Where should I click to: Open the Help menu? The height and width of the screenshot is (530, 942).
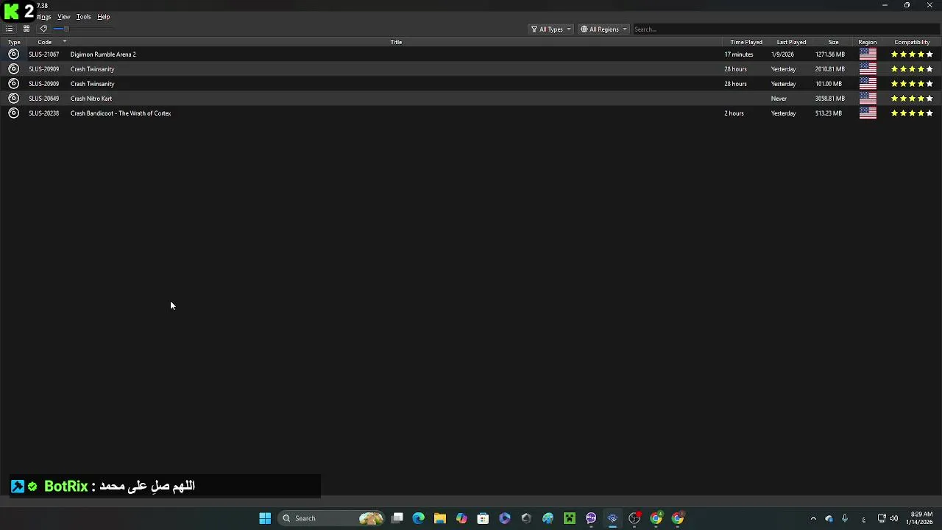click(x=104, y=17)
